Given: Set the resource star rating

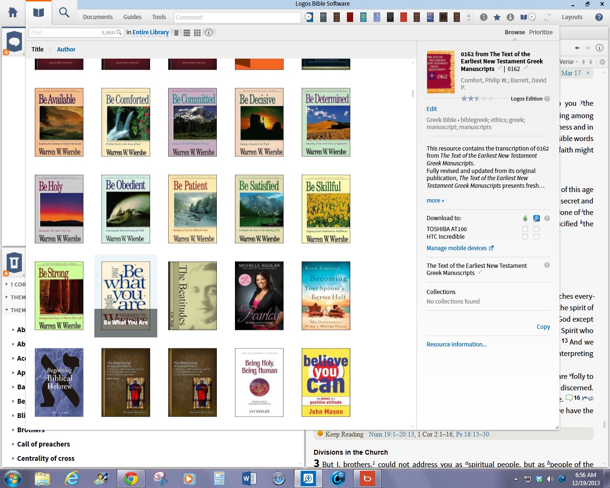Looking at the screenshot, I should (477, 99).
